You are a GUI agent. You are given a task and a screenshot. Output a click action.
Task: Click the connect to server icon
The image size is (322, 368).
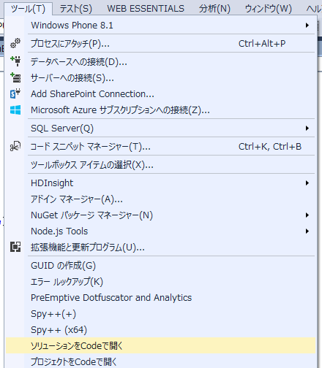pyautogui.click(x=15, y=77)
